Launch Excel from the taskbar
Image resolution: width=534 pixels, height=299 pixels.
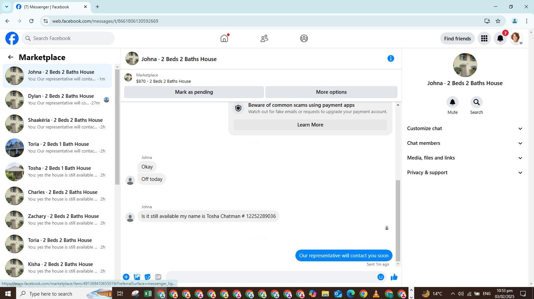click(x=148, y=294)
